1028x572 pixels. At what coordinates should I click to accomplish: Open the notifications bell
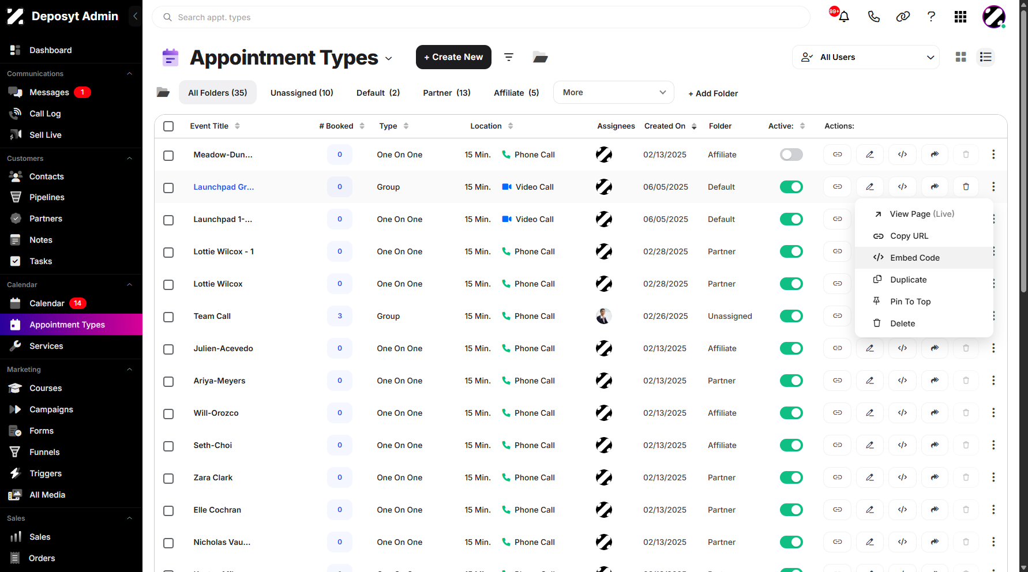click(843, 17)
